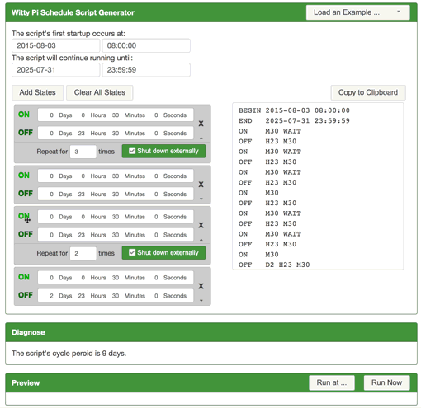The image size is (421, 408).
Task: Delete the second state block using X
Action: 201,185
